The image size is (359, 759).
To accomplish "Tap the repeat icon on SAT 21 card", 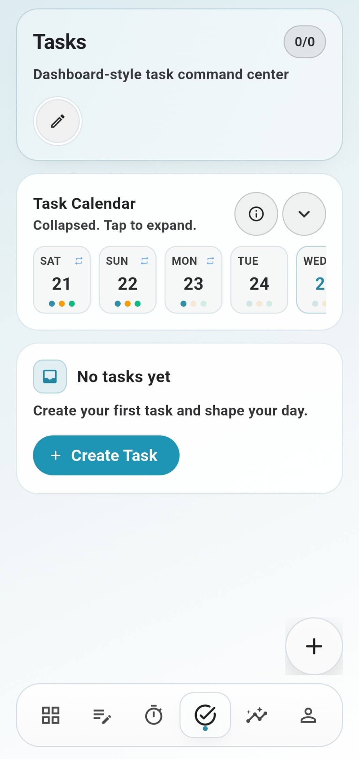I will [x=79, y=261].
